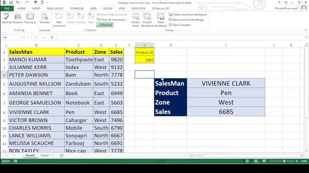This screenshot has width=309, height=173.
Task: Switch to the VIEW tab
Action: click(122, 9)
